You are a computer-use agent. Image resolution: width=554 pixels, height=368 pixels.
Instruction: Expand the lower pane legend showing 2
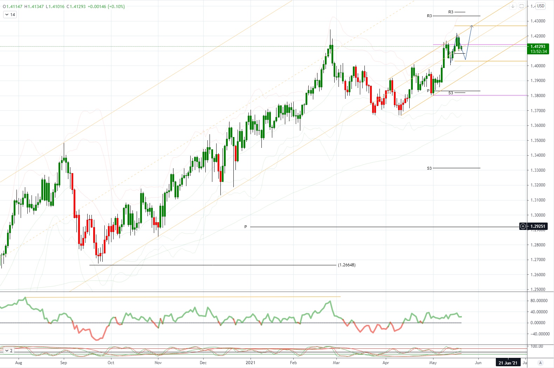9,350
